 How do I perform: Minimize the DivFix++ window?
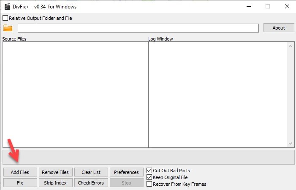pyautogui.click(x=249, y=6)
